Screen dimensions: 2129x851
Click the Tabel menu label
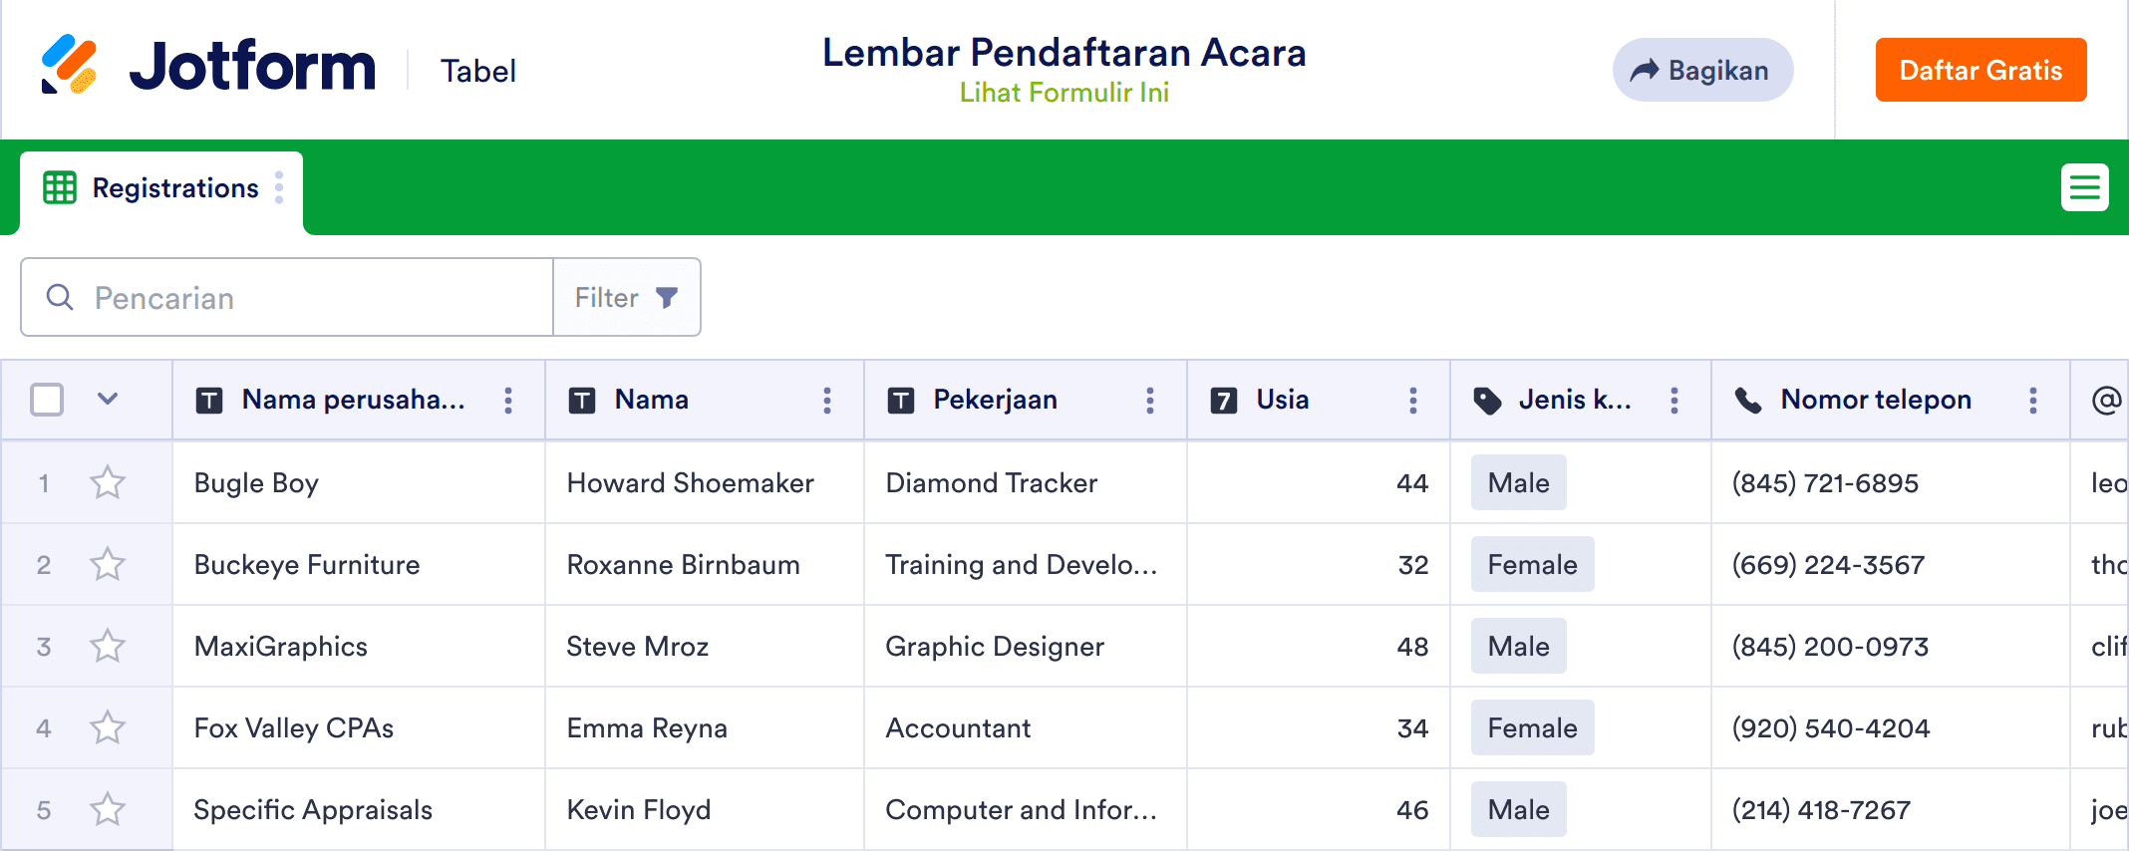(x=478, y=71)
